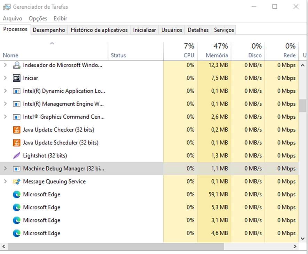Expand the Message Queuing Service group
The image size is (308, 254).
coord(5,181)
